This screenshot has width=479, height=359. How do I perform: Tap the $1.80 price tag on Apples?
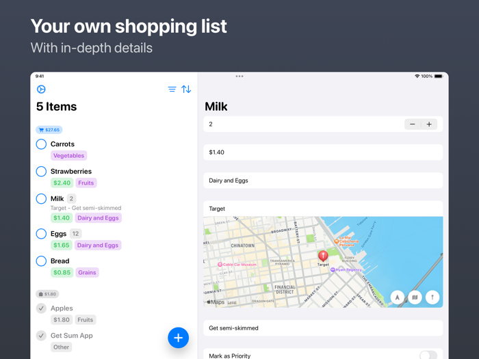pos(62,320)
